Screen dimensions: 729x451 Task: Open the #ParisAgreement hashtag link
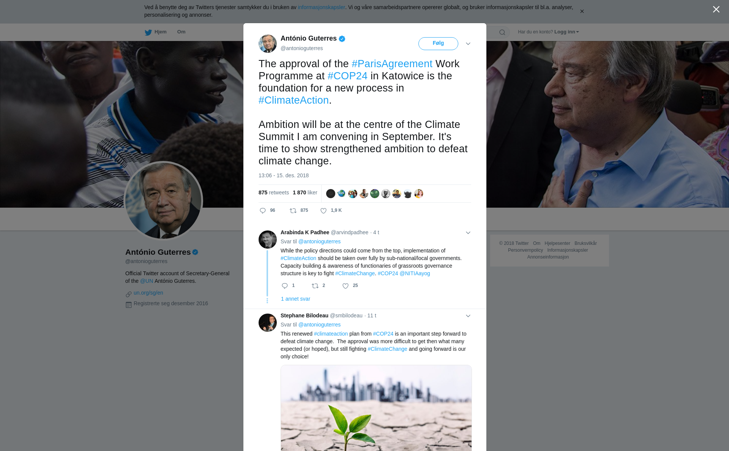tap(392, 64)
